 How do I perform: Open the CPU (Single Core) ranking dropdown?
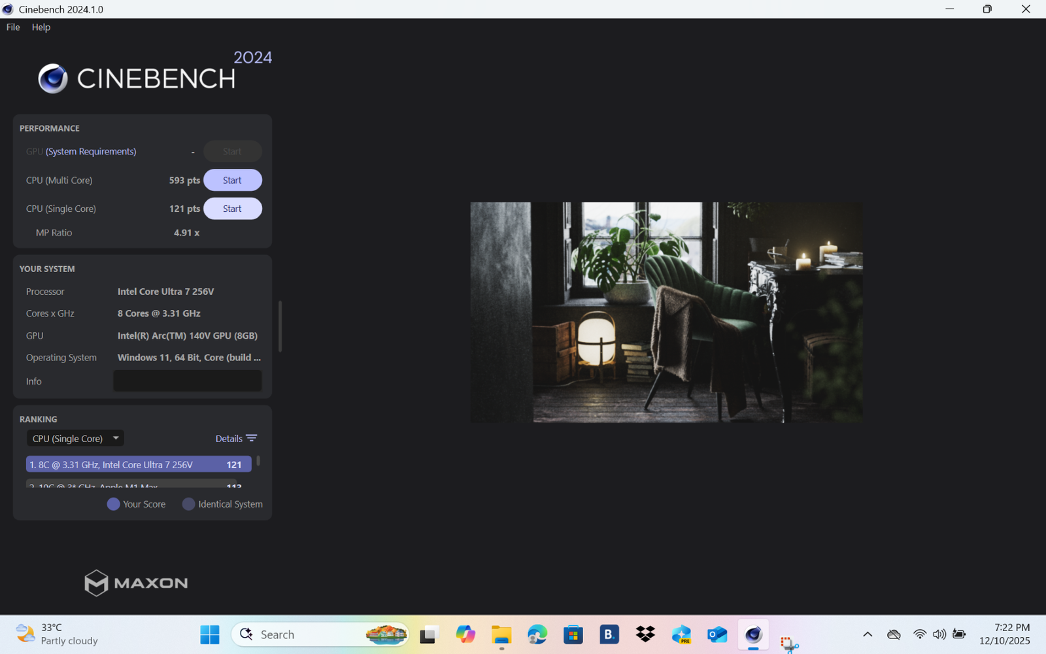click(75, 438)
